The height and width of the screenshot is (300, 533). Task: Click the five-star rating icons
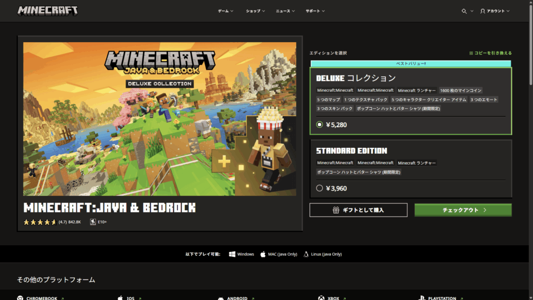tap(40, 222)
